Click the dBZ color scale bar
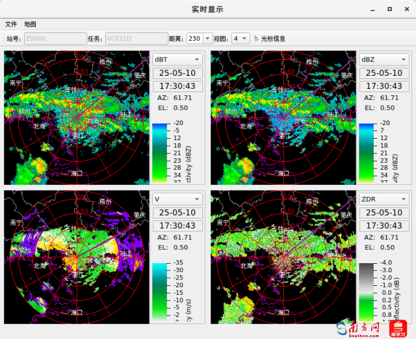 [x=366, y=153]
